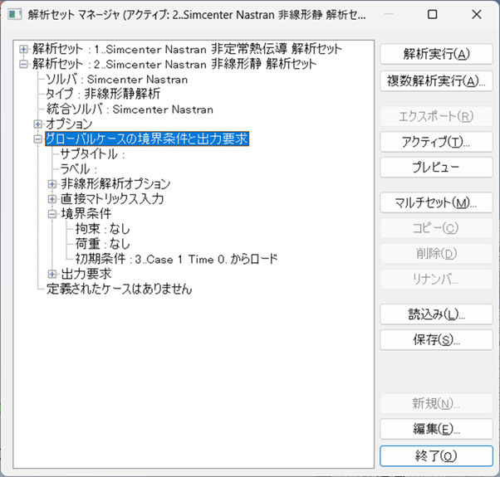Select 荷重 : なし row
The width and height of the screenshot is (500, 477).
pos(103,244)
